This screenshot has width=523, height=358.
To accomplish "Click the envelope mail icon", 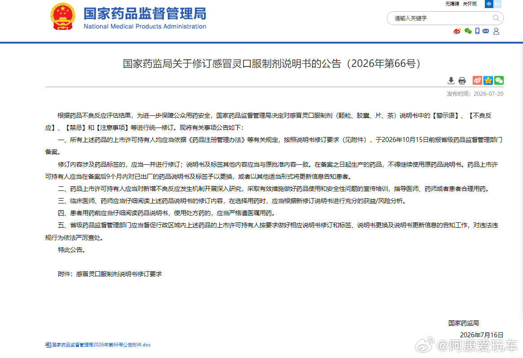I will (x=486, y=31).
